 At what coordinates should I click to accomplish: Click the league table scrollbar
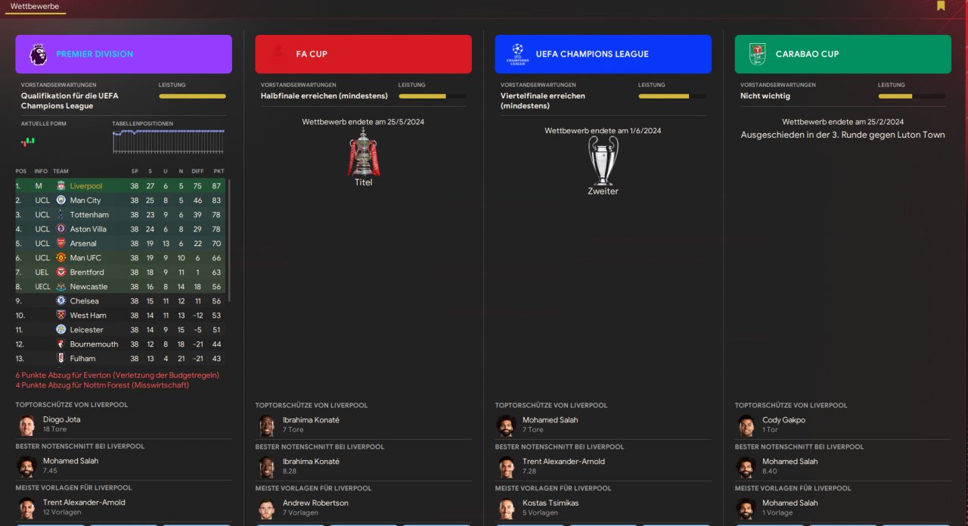229,241
